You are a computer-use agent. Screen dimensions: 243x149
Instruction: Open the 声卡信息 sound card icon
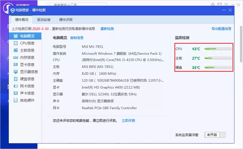coord(16,93)
